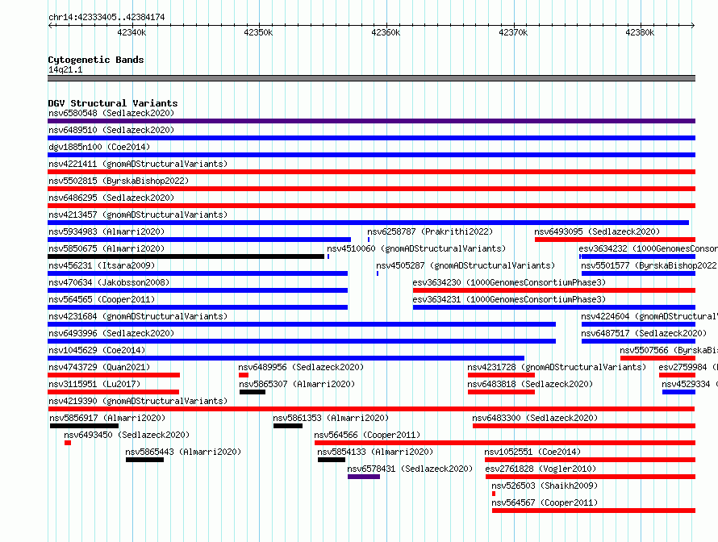Open nsv564567 (Cooper2011) label

(x=545, y=502)
